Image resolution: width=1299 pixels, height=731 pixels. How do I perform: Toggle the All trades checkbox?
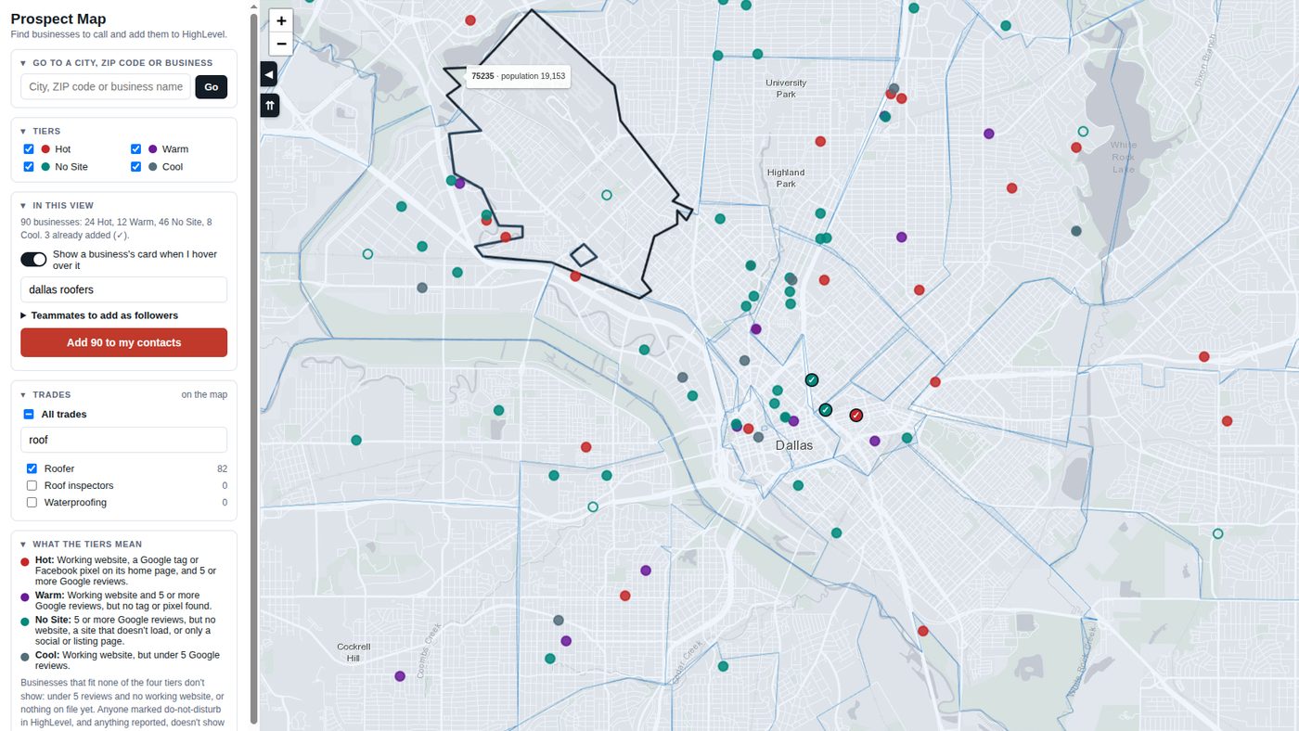point(29,415)
